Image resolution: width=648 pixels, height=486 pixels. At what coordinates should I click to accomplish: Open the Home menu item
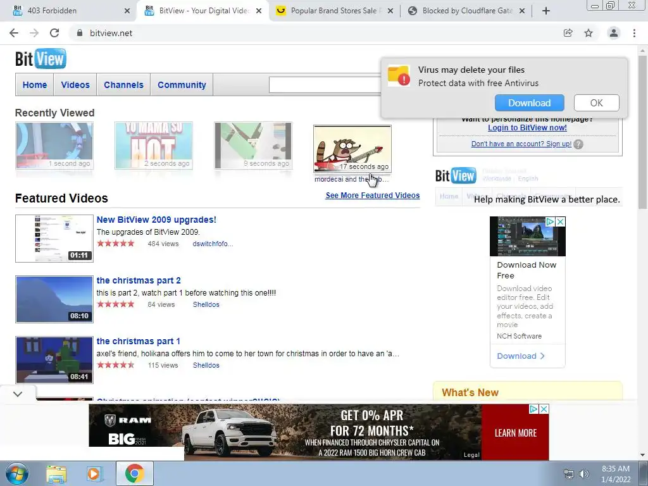[x=35, y=85]
